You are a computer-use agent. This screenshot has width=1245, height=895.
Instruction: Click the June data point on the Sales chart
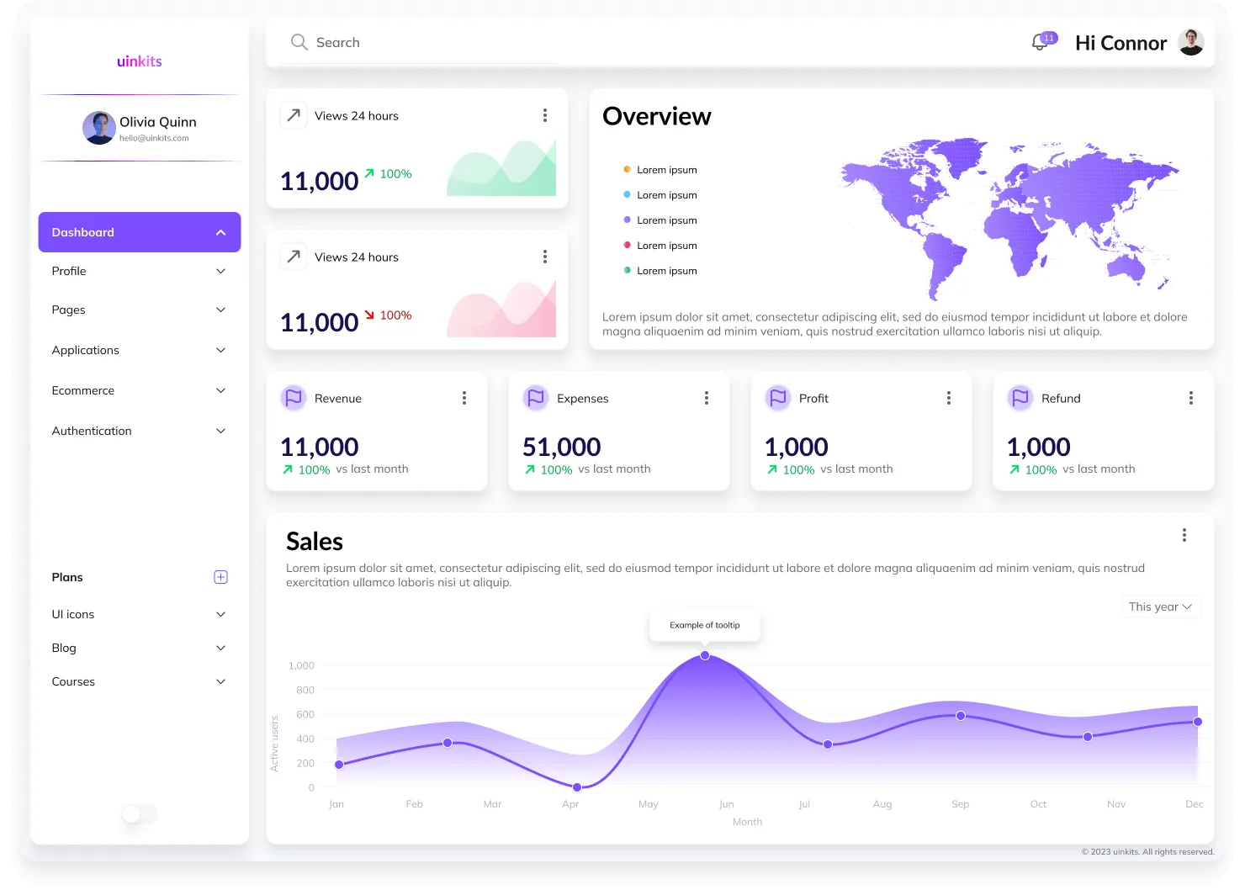tap(705, 655)
